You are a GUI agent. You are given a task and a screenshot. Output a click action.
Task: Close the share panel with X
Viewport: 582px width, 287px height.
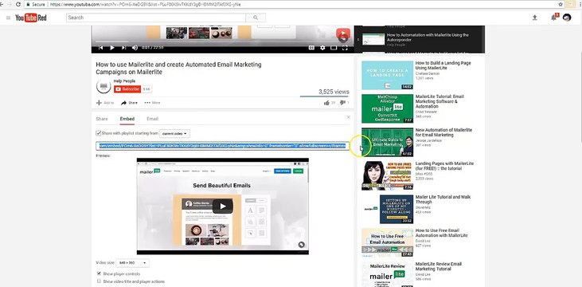click(x=348, y=117)
